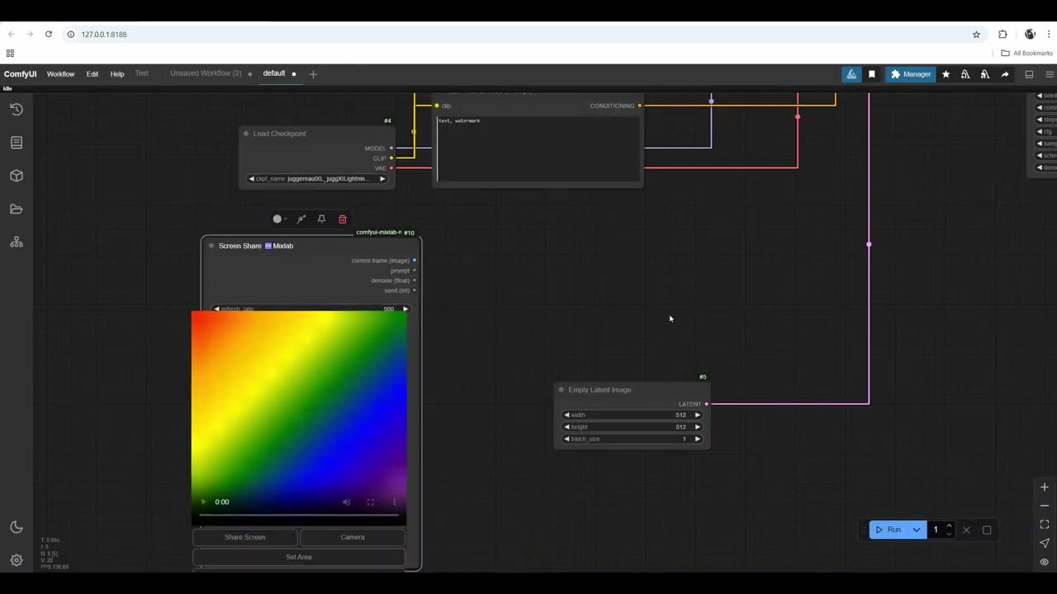
Task: Open the Workflow menu
Action: [x=60, y=74]
